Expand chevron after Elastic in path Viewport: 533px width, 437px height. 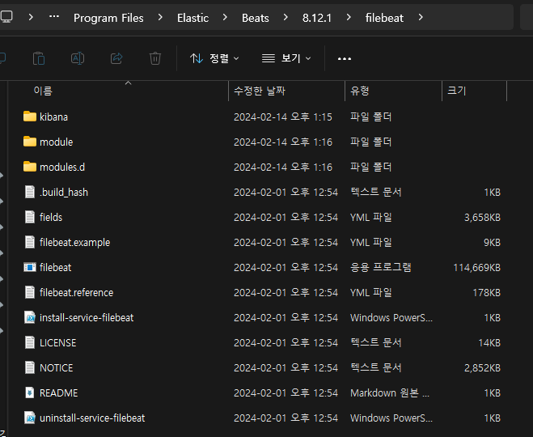(x=225, y=17)
